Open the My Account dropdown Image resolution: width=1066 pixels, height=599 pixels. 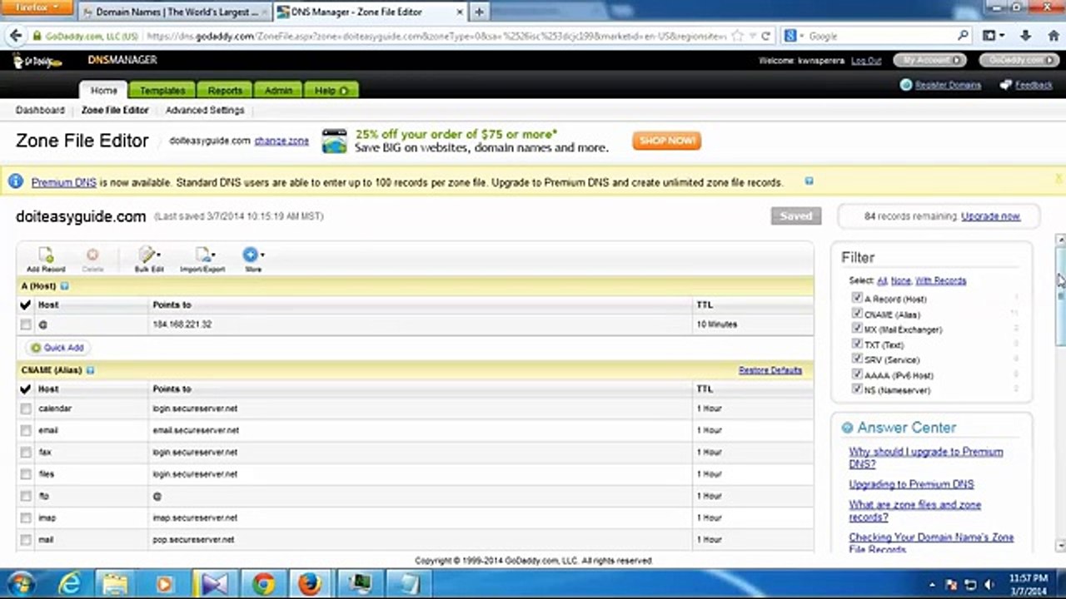[929, 60]
